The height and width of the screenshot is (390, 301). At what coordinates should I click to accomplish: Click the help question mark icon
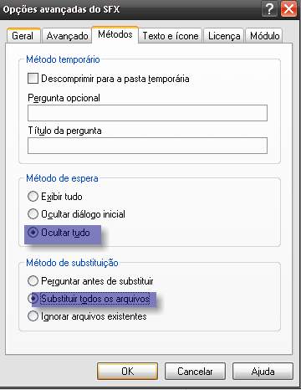269,9
